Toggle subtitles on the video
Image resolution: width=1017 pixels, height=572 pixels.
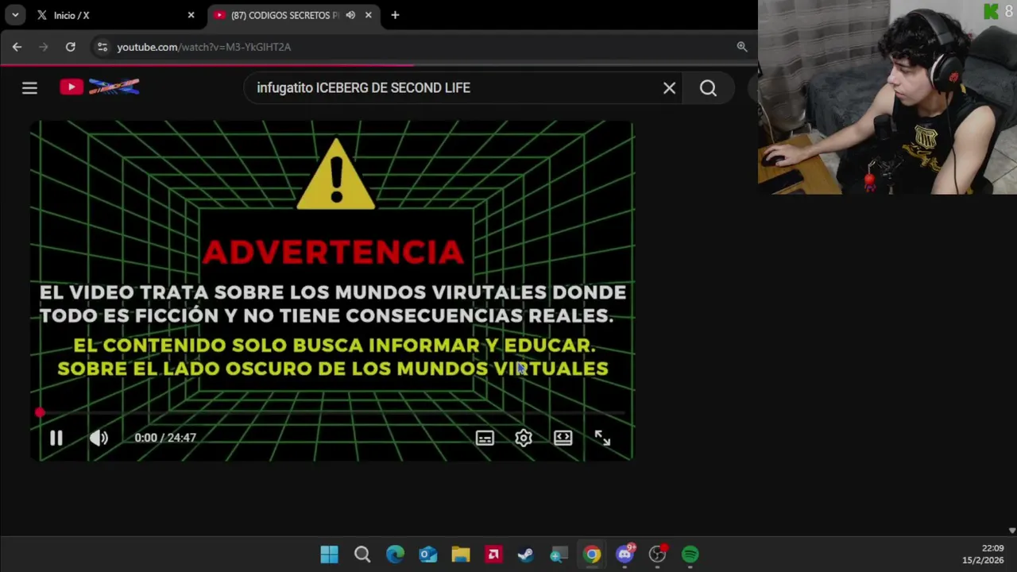click(485, 438)
